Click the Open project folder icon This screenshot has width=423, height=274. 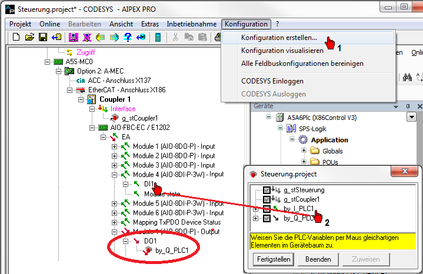pos(29,37)
